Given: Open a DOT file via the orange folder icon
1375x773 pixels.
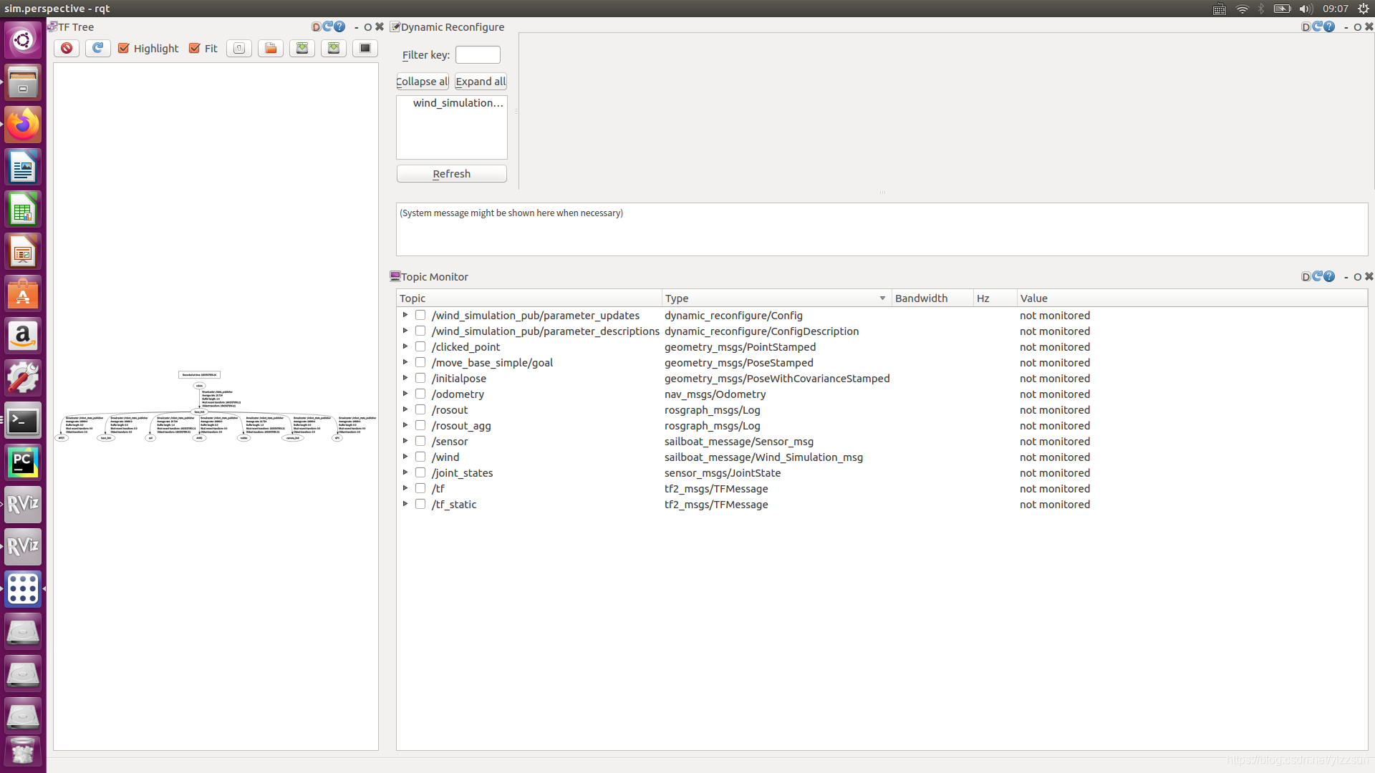Looking at the screenshot, I should click(x=271, y=48).
